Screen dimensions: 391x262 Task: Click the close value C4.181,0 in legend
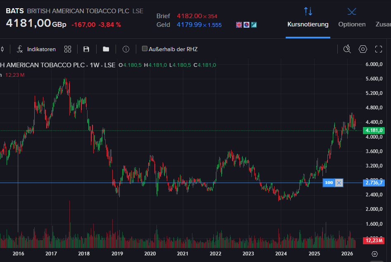205,65
